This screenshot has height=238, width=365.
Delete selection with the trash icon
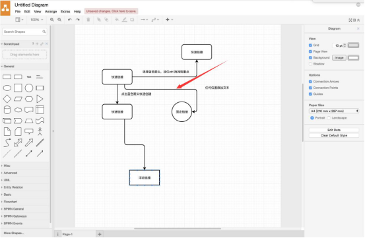point(88,20)
